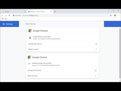
Task: Bookmark this page with the star
Action: [x=111, y=15]
